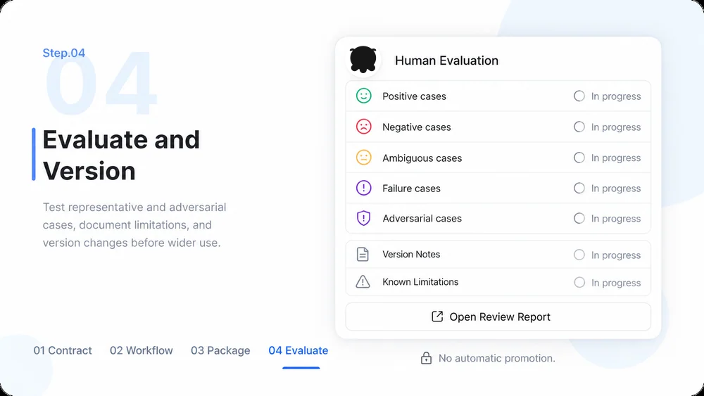Viewport: 704px width, 396px height.
Task: Click In progress text in Failure cases row
Action: click(x=615, y=189)
